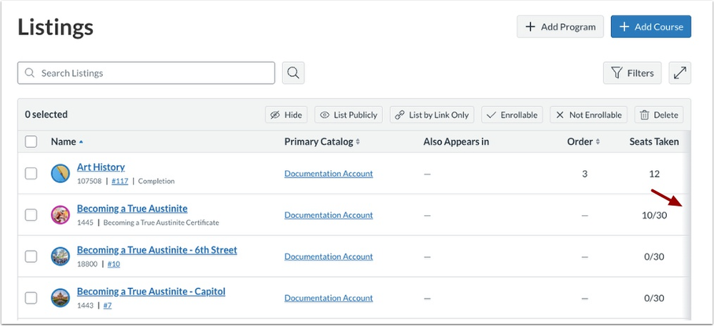Click the Capitol course avatar icon
The image size is (714, 326).
pos(61,298)
